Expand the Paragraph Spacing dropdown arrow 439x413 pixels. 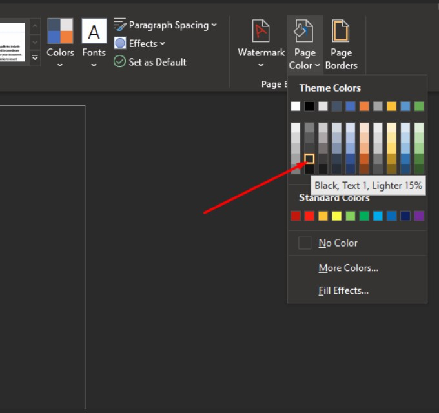[214, 25]
